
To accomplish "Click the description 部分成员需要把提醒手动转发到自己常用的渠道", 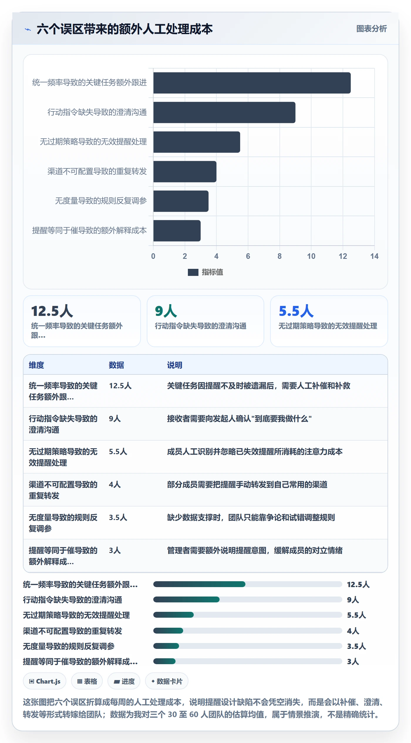I will (247, 484).
